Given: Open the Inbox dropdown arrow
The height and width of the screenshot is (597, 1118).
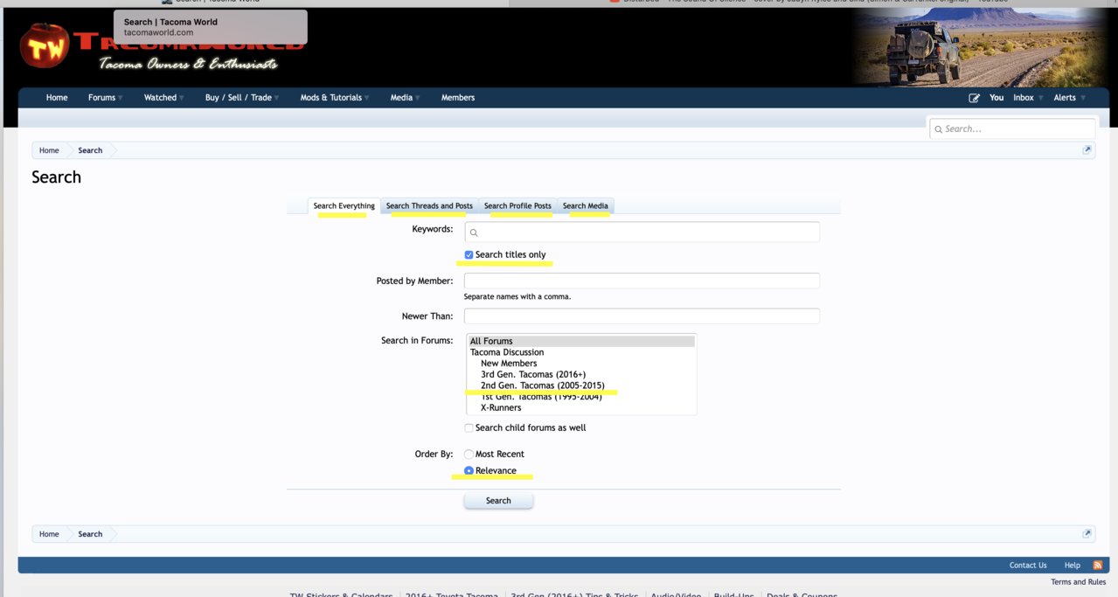Looking at the screenshot, I should (x=1040, y=98).
